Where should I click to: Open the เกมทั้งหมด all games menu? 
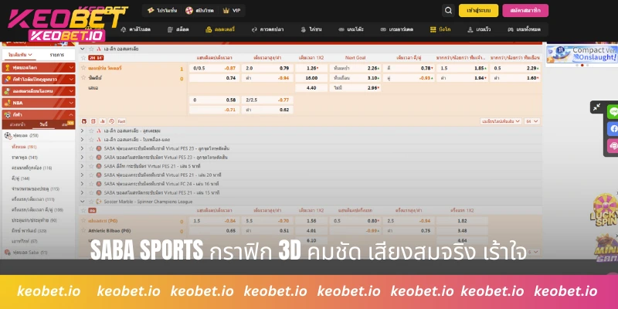[524, 29]
